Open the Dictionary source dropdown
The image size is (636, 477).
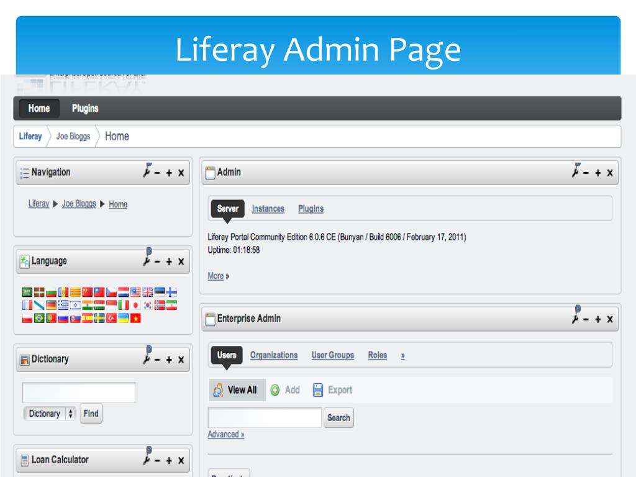pyautogui.click(x=50, y=414)
